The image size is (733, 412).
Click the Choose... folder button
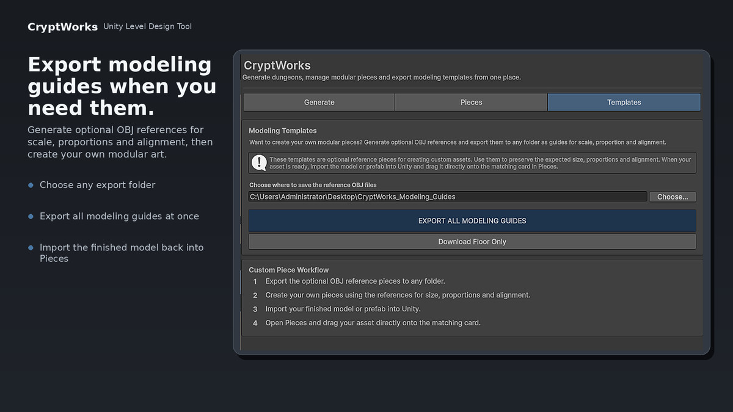pyautogui.click(x=672, y=197)
